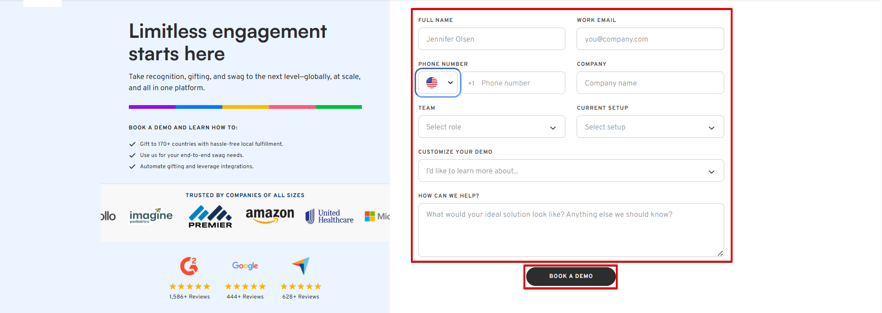The image size is (882, 313).
Task: Click the Premier company logo
Action: (x=210, y=216)
